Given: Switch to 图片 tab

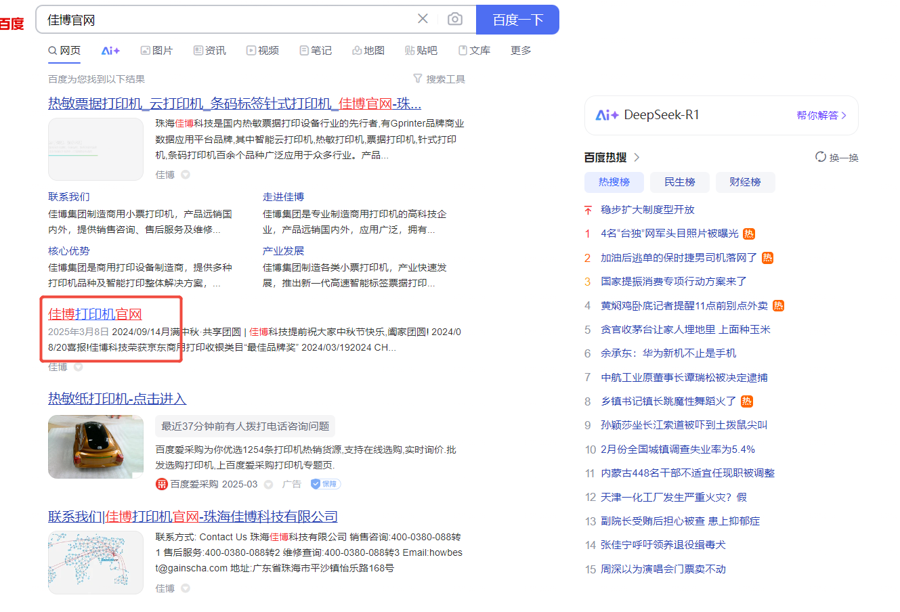Looking at the screenshot, I should tap(156, 50).
